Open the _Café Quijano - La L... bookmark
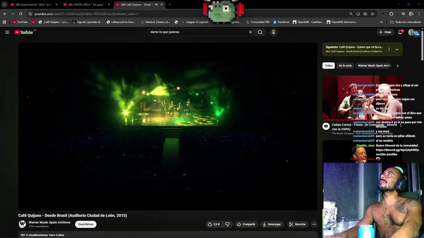This screenshot has width=424, height=238. (53, 22)
